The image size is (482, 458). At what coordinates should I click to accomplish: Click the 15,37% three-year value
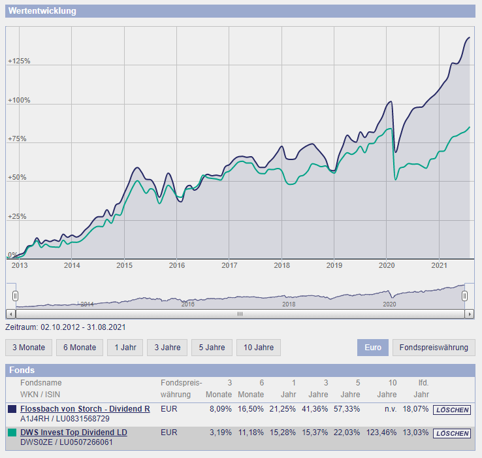click(x=315, y=433)
